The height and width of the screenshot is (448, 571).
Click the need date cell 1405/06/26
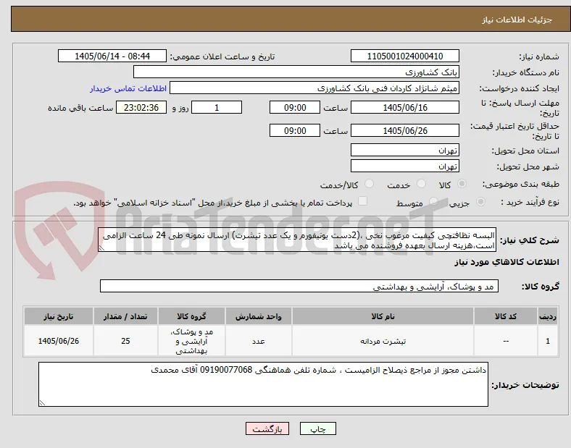59,341
